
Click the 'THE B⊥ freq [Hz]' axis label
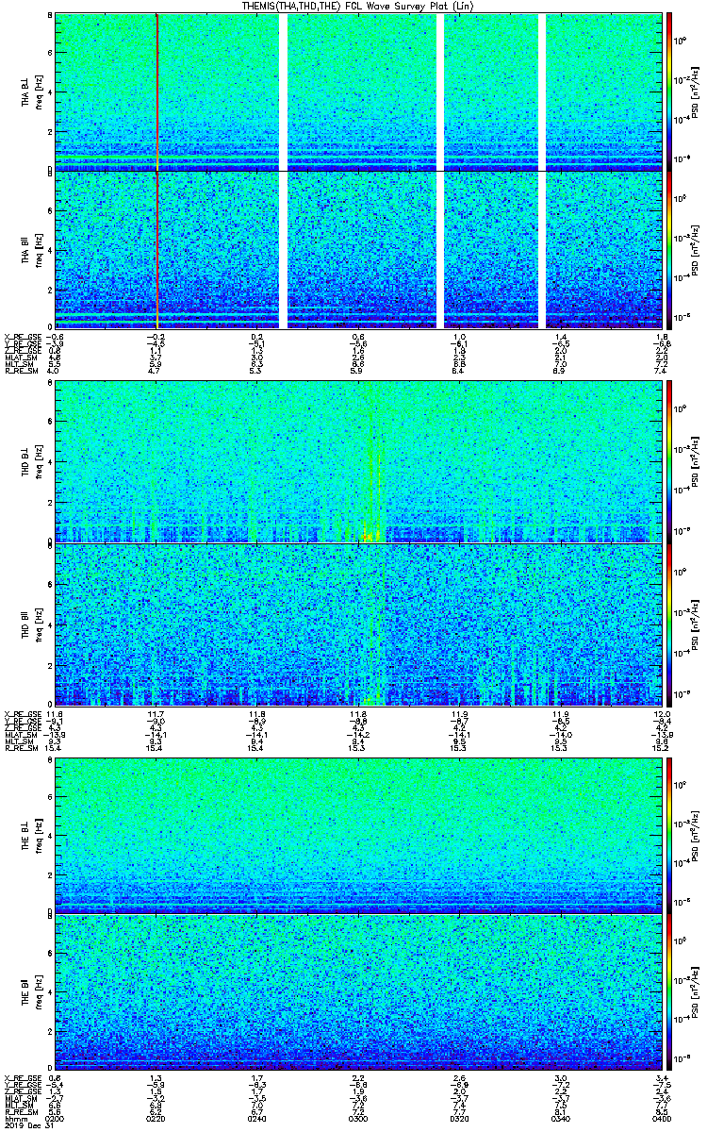click(30, 835)
